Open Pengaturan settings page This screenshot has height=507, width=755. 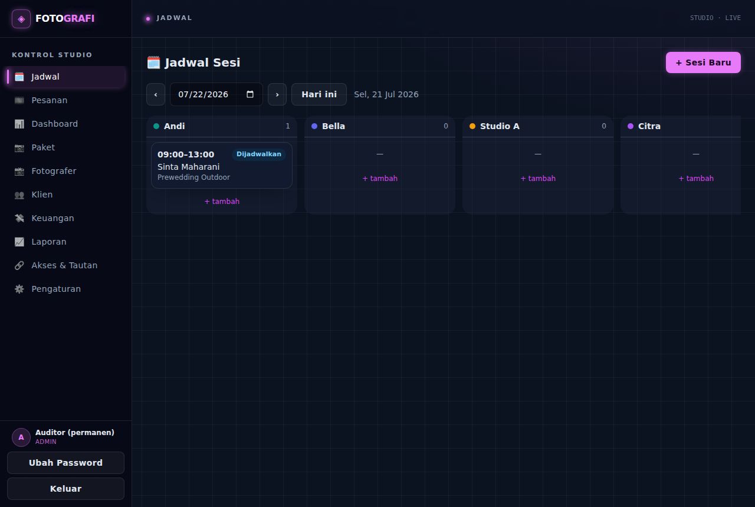65,289
